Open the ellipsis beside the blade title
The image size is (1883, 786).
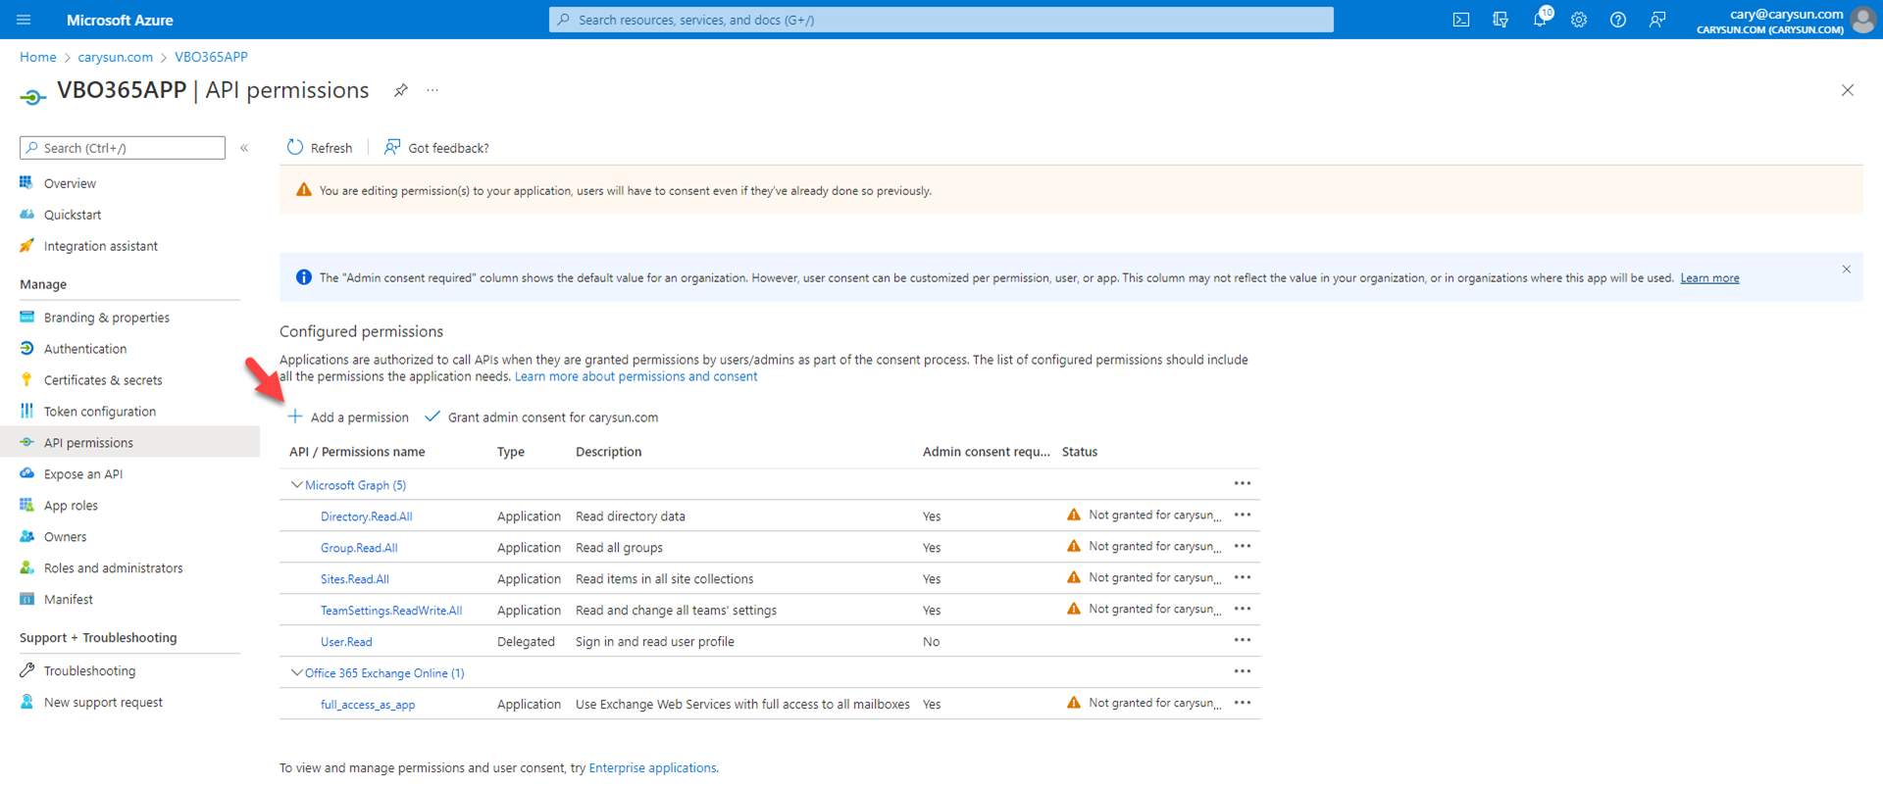pyautogui.click(x=433, y=90)
